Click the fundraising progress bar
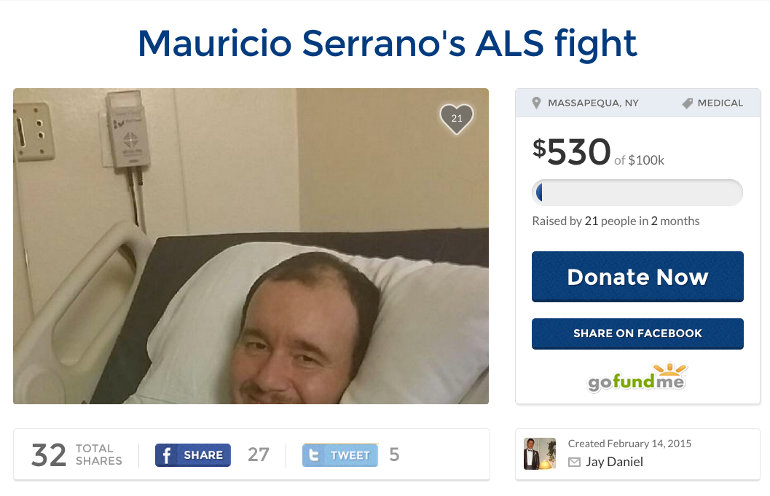Screen dimensions: 770x496 (x=637, y=192)
